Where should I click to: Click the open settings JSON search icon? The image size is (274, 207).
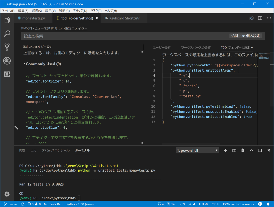click(252, 18)
